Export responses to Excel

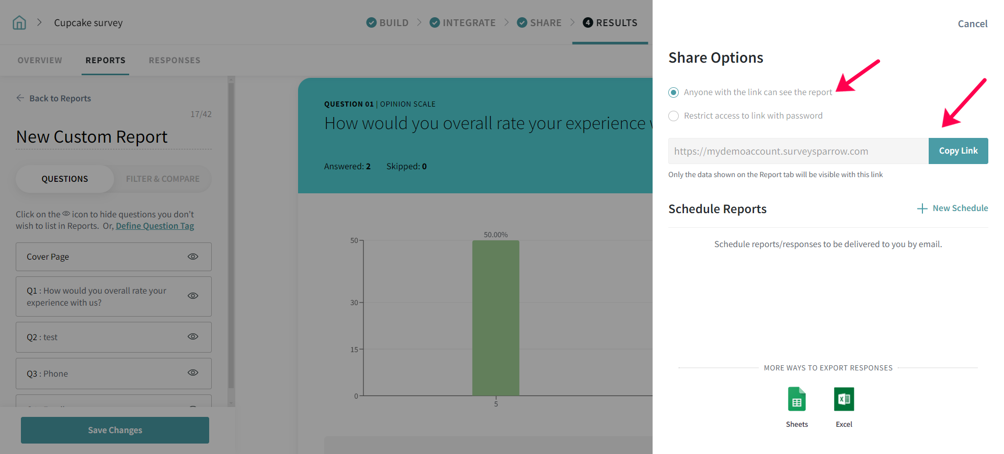843,400
